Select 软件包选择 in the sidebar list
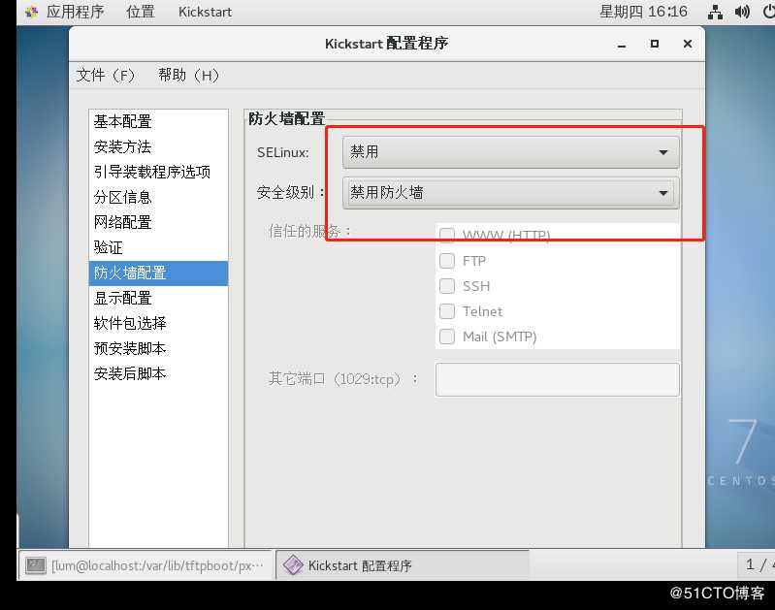775x610 pixels. (x=158, y=323)
